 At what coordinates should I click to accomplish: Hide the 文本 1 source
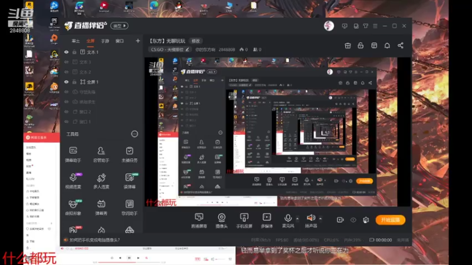[x=67, y=52]
